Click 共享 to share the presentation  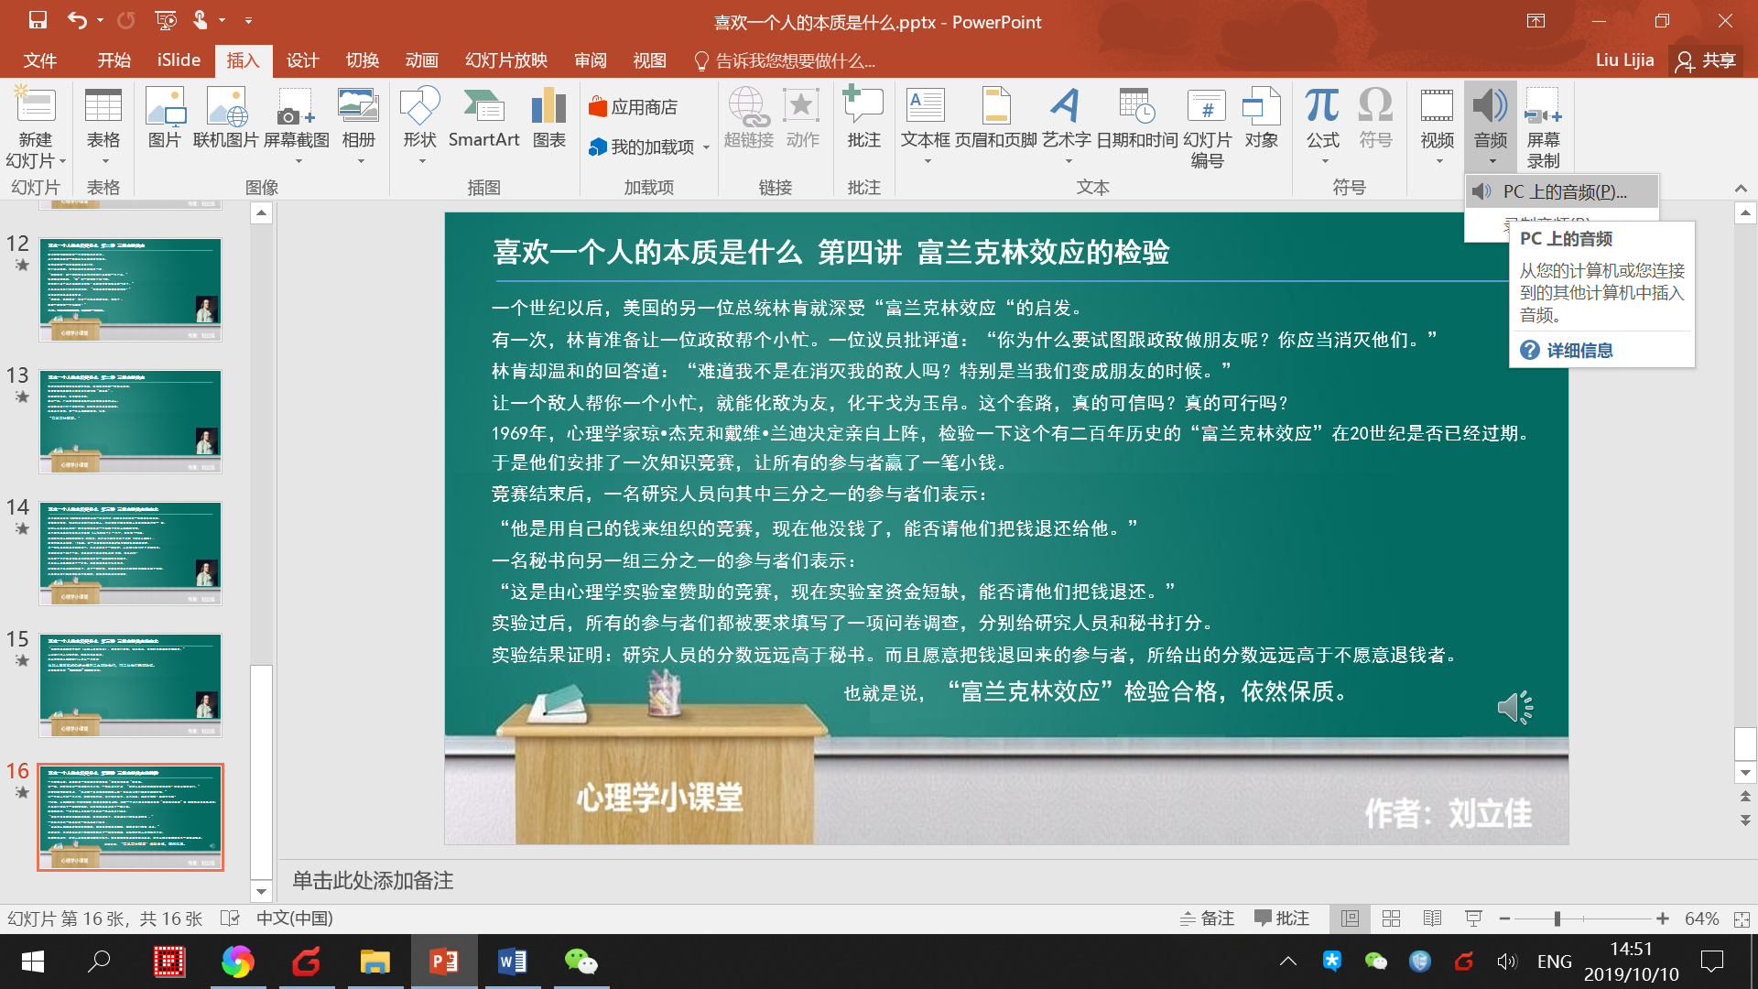(x=1707, y=60)
